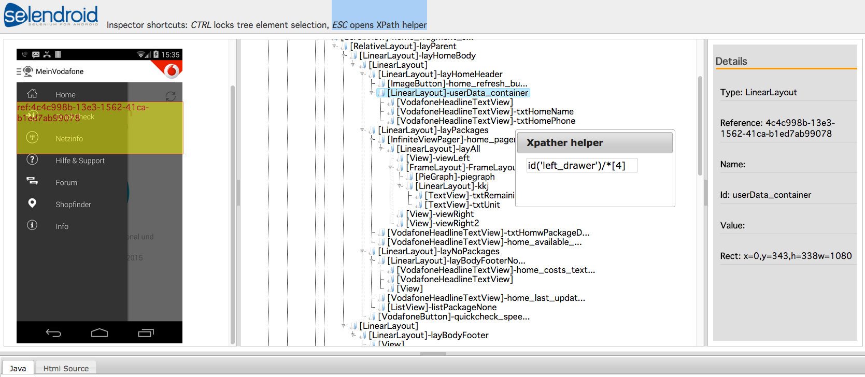This screenshot has height=377, width=865.
Task: Click the Reference value in Details
Action: [777, 128]
